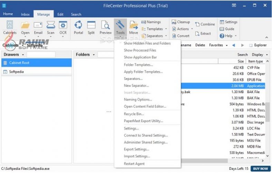Choose New Separator... from menu
This screenshot has height=173, width=272.
pyautogui.click(x=147, y=85)
